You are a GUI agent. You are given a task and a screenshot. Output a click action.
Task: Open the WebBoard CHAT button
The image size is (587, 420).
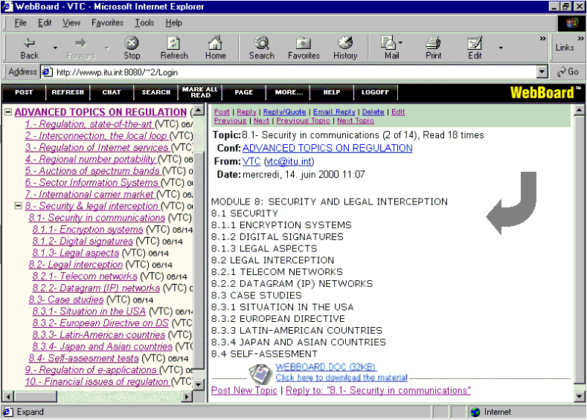[112, 92]
